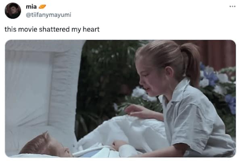Visit the @tiifanymayumi handle link
This screenshot has width=242, height=161.
tap(48, 15)
